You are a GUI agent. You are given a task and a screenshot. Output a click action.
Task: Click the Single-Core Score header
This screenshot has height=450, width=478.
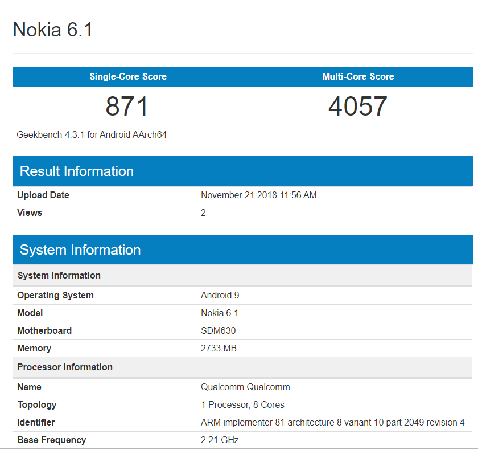point(127,76)
